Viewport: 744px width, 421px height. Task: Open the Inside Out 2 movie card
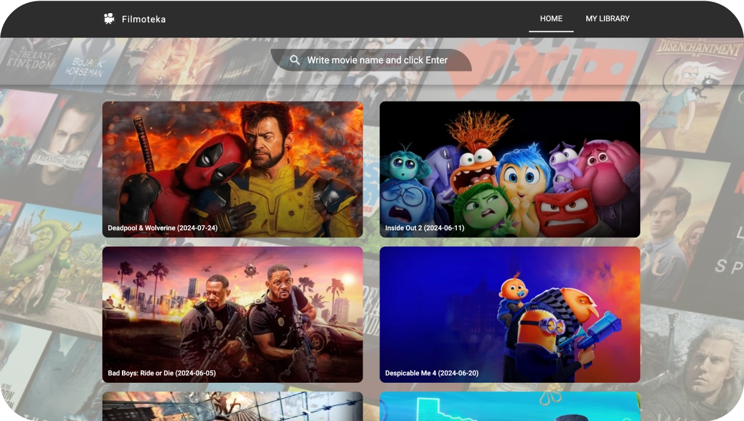click(510, 169)
